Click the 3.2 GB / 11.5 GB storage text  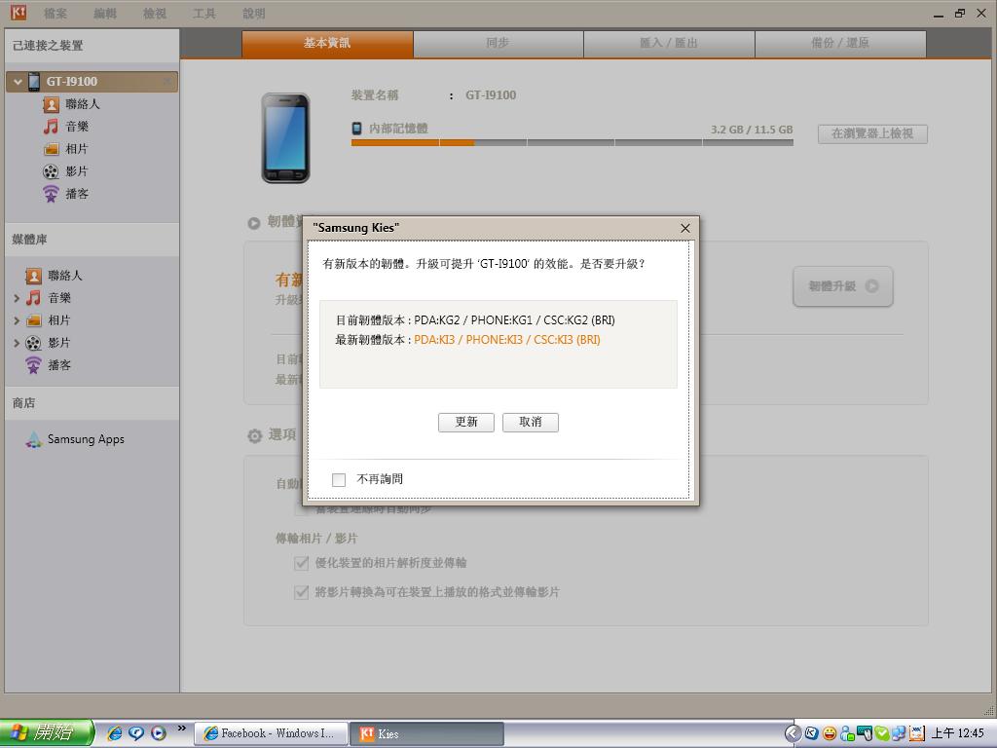pyautogui.click(x=752, y=130)
